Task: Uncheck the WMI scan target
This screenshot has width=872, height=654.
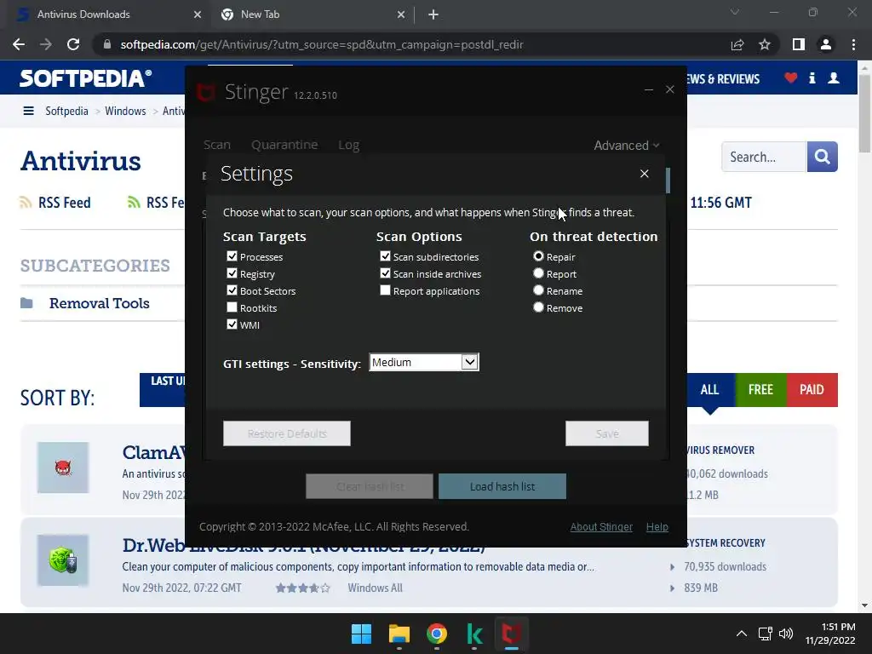Action: coord(232,324)
